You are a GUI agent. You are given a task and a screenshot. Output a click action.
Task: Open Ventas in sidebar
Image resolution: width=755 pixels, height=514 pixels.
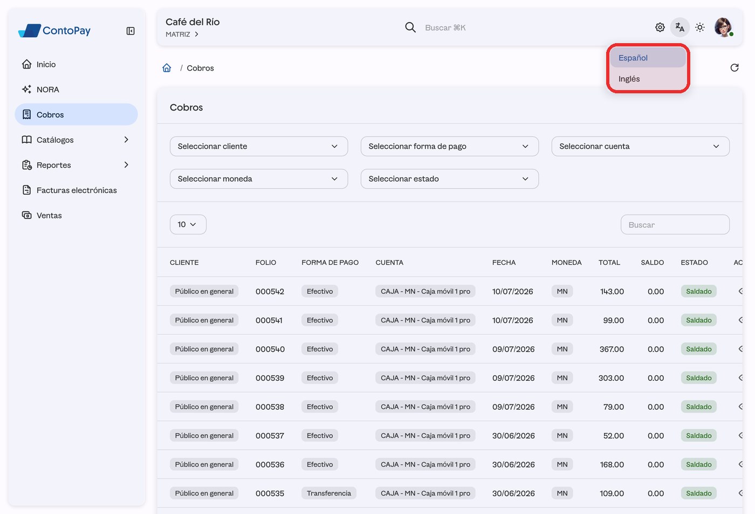tap(77, 215)
